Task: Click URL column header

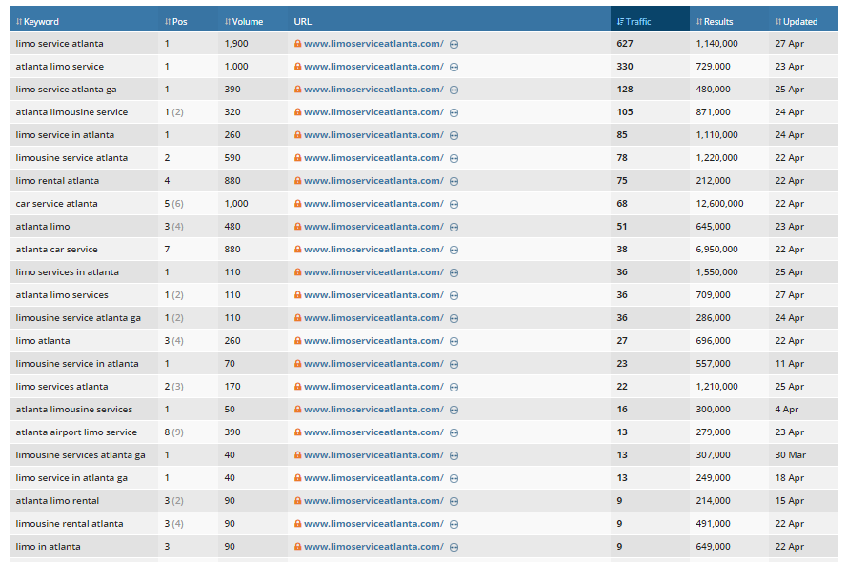Action: [x=303, y=22]
